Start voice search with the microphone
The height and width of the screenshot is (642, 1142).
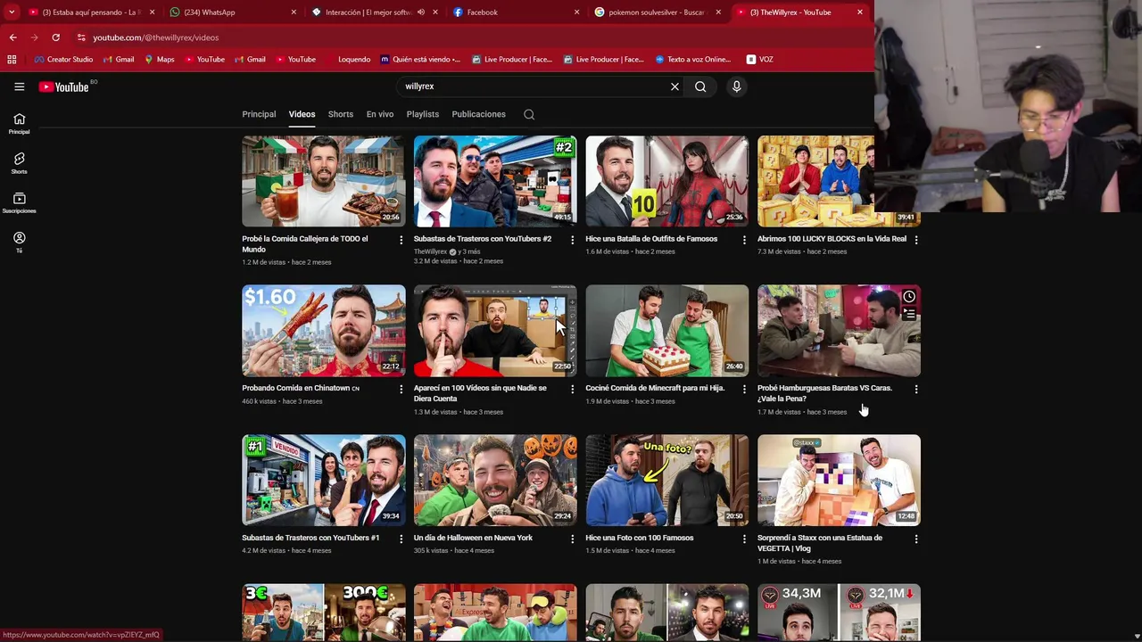pos(736,86)
